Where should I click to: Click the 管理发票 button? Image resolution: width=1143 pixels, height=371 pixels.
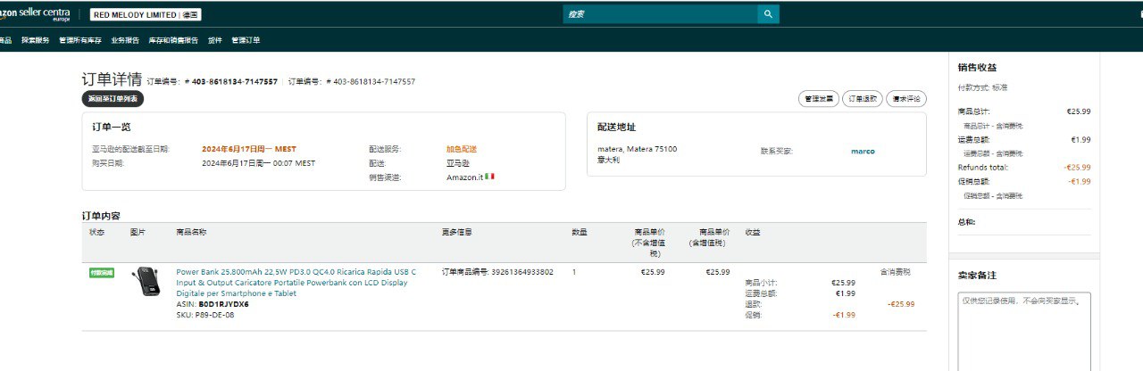tap(818, 99)
